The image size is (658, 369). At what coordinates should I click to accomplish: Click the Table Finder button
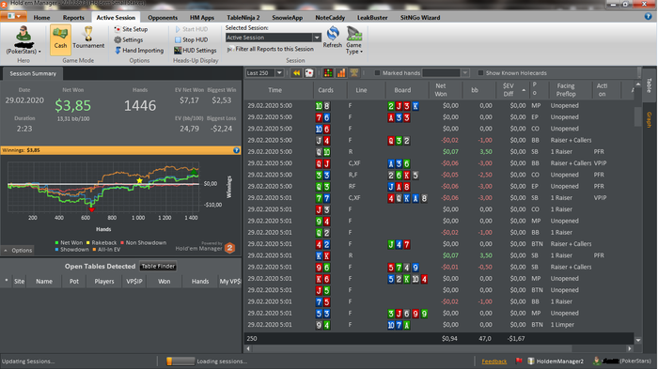point(158,267)
